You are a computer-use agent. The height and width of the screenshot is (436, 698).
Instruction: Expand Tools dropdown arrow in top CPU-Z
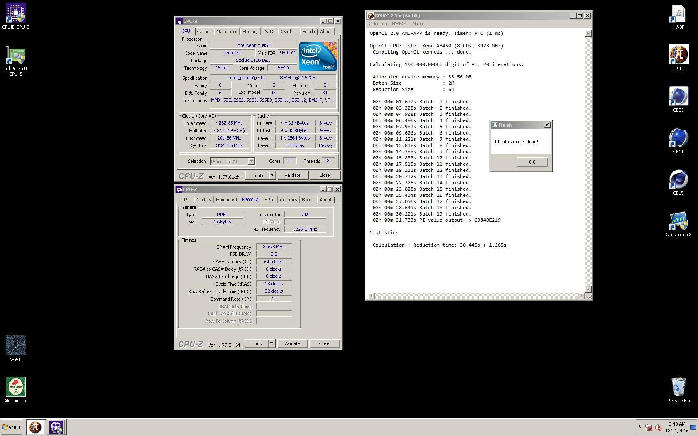272,175
